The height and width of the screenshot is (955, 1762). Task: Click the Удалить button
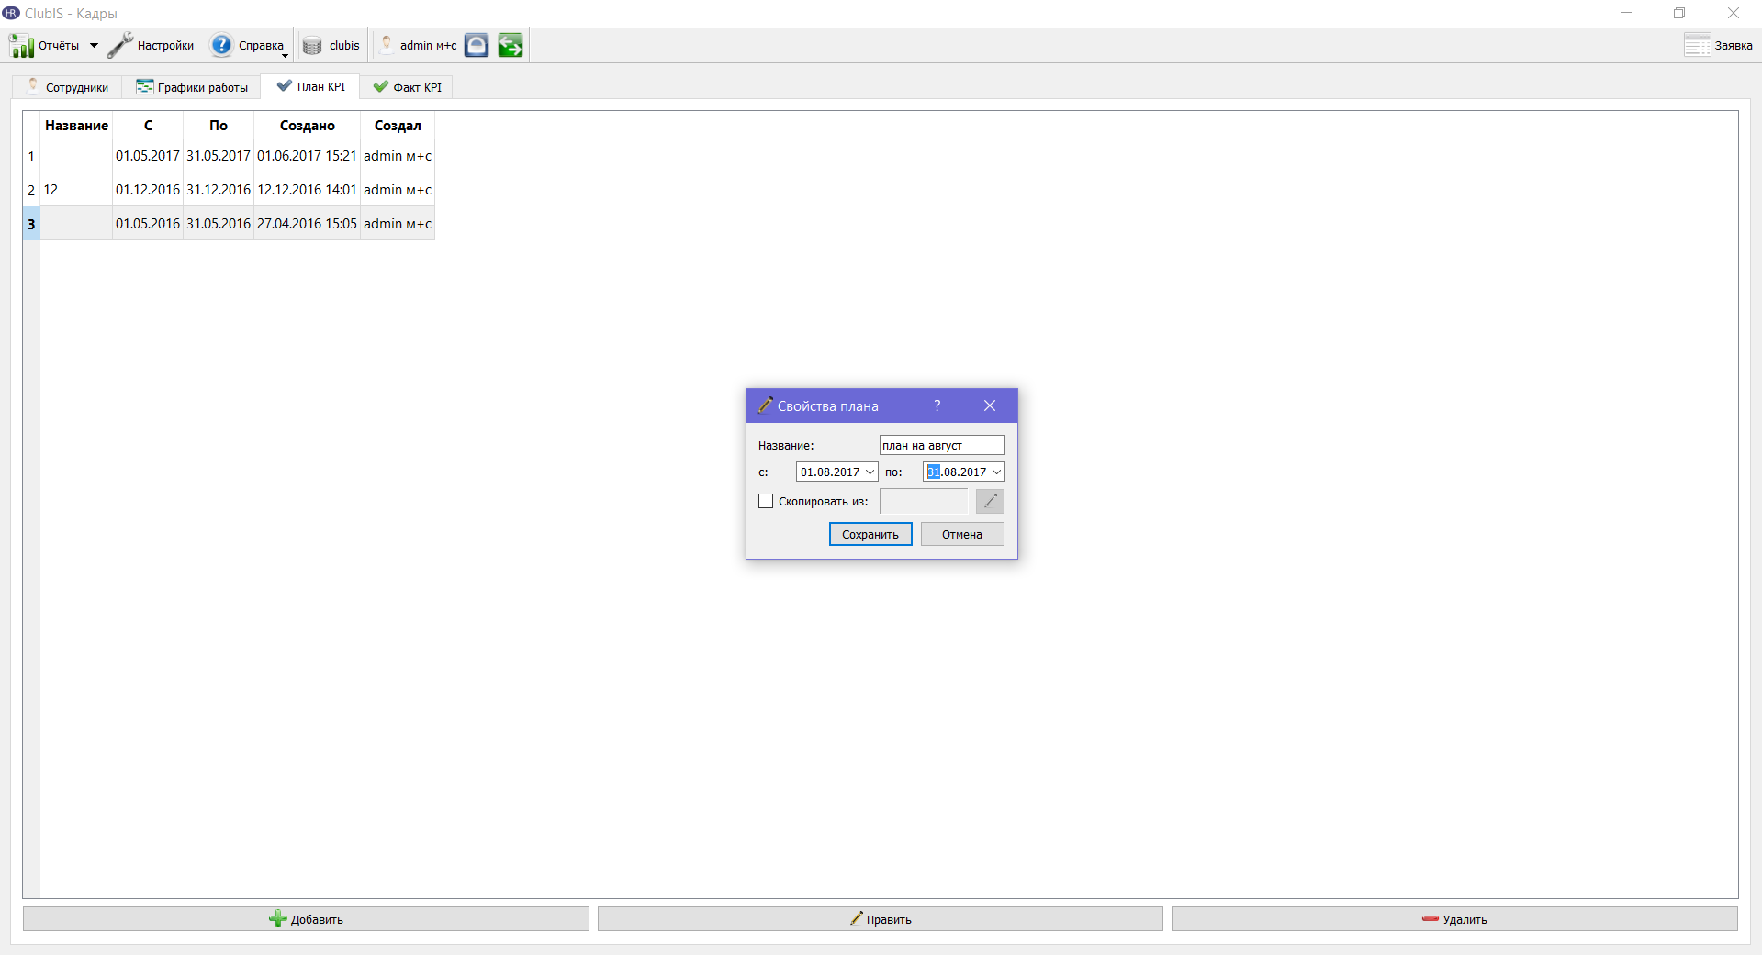click(x=1454, y=919)
